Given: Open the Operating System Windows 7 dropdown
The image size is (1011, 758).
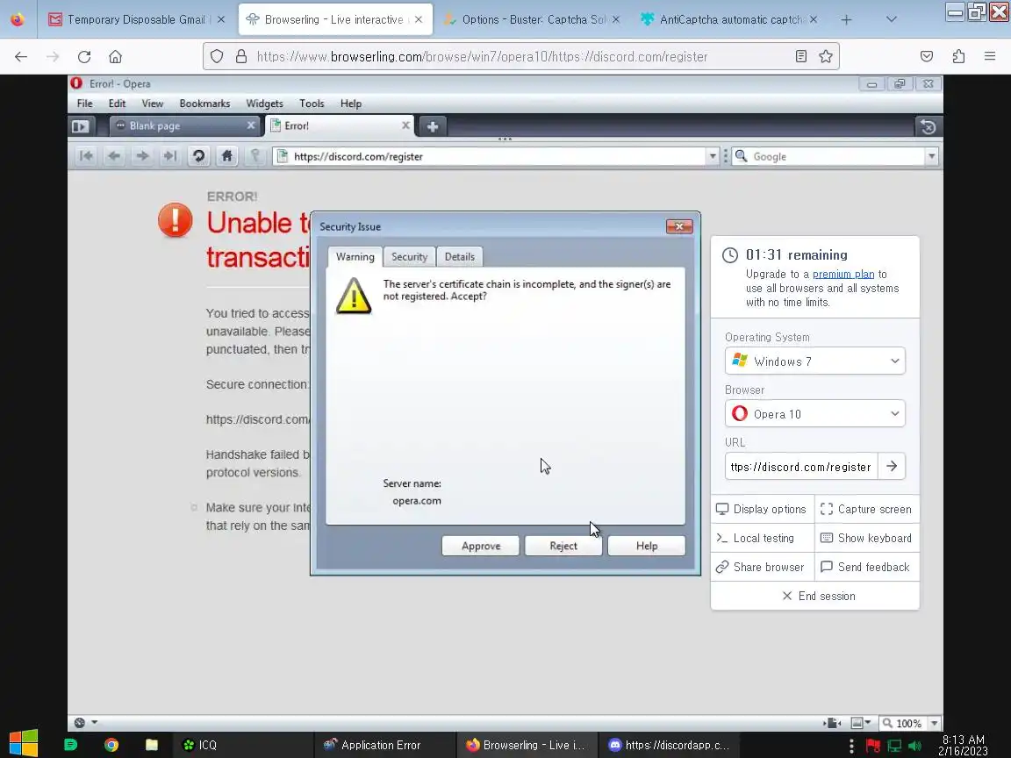Looking at the screenshot, I should pos(815,361).
